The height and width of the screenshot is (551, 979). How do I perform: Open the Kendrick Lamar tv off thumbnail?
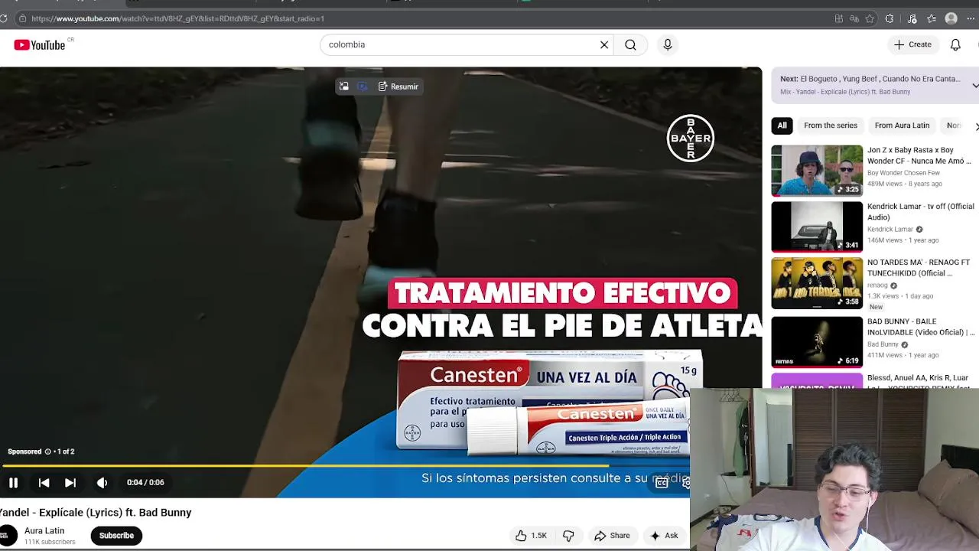(817, 227)
